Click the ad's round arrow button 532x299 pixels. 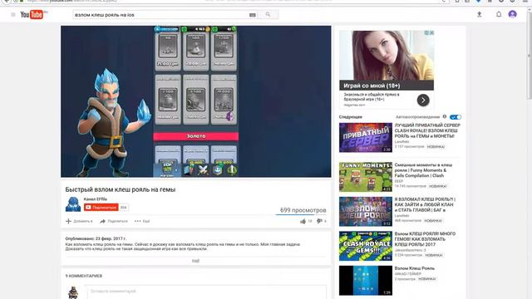(x=423, y=100)
